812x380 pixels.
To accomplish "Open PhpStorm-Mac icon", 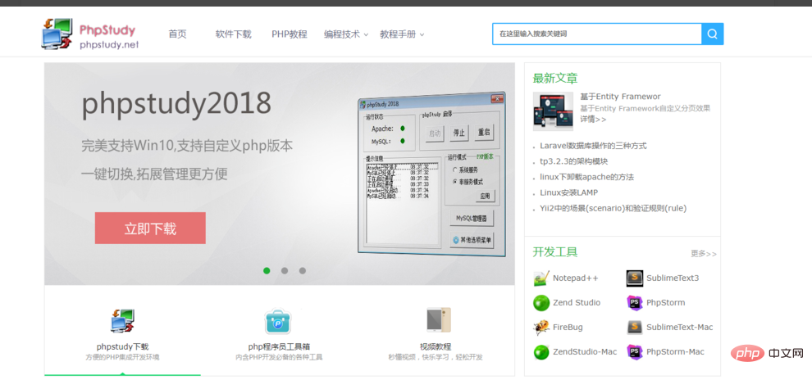I will [x=635, y=352].
